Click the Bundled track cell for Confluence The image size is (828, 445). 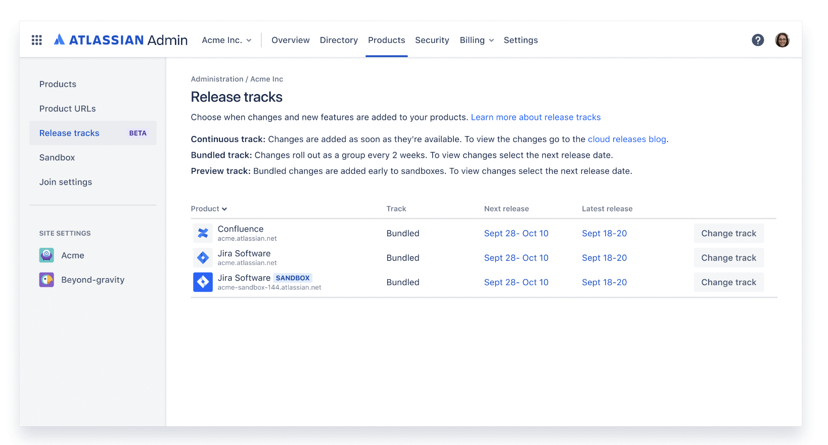pyautogui.click(x=403, y=233)
